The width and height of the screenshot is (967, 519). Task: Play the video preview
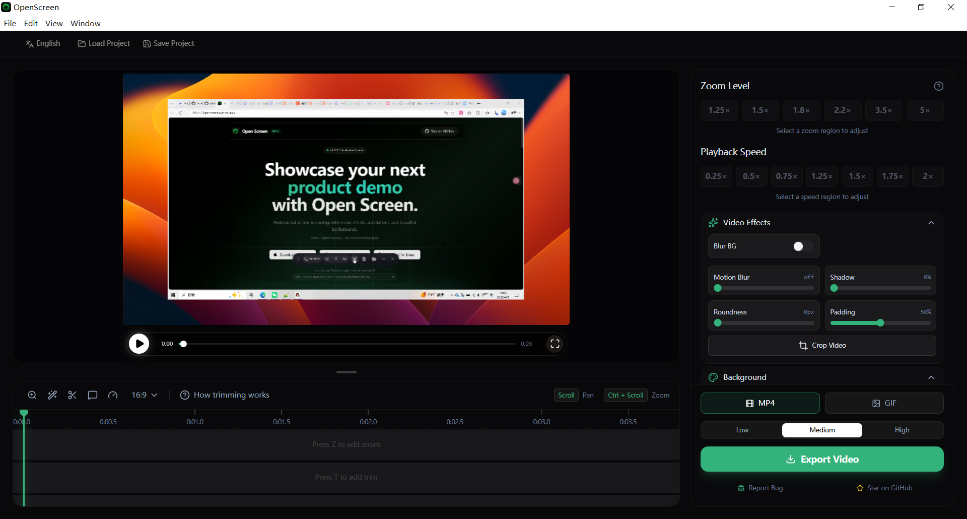[x=139, y=344]
